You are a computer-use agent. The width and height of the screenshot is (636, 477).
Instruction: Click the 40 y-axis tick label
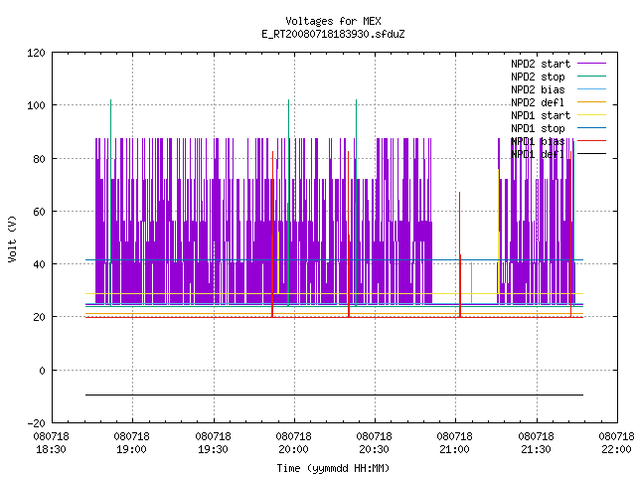pyautogui.click(x=39, y=264)
